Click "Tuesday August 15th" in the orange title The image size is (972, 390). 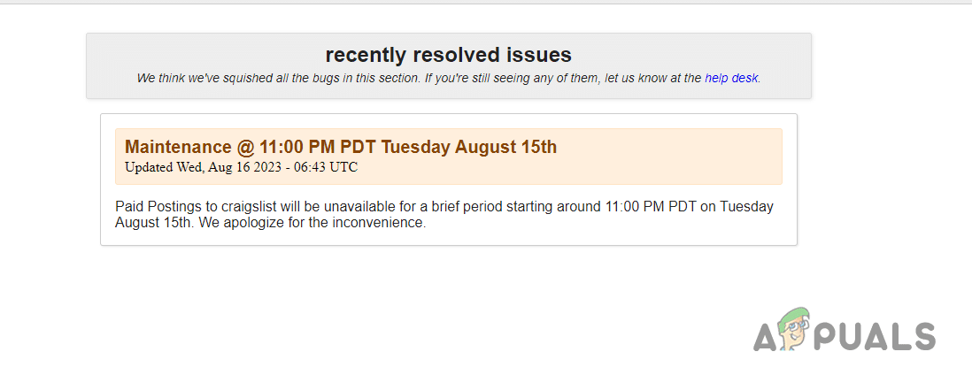[469, 147]
